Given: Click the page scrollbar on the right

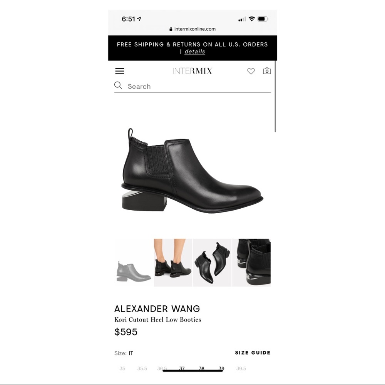Looking at the screenshot, I should 275,96.
